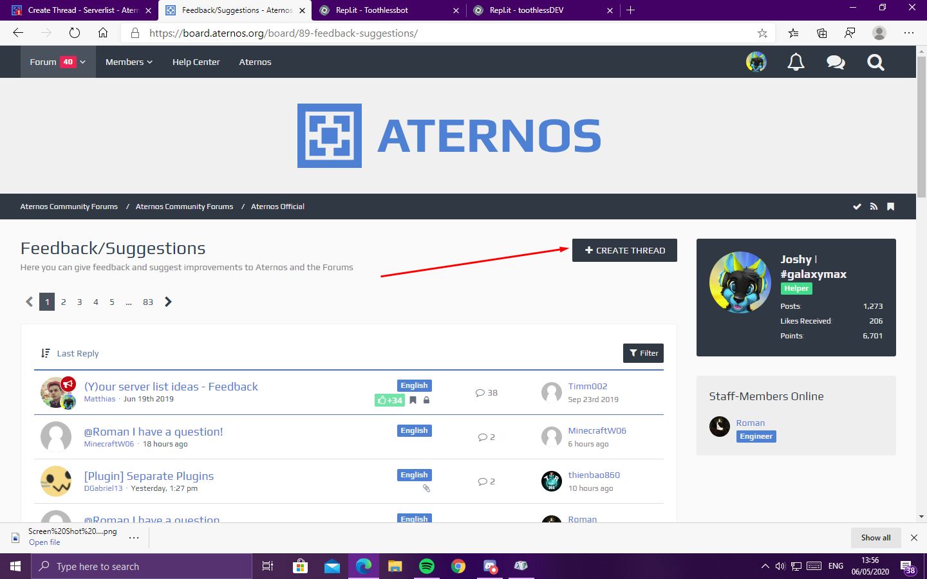Screen dimensions: 927x579
Task: Open the Collections icon in browser toolbar
Action: [822, 33]
